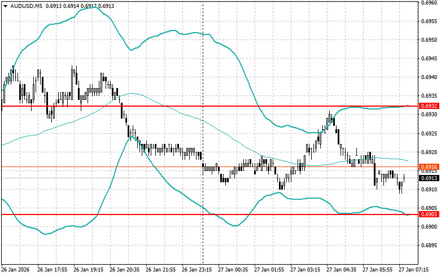Click the 27 Jan 01:55 time label

pos(269,270)
